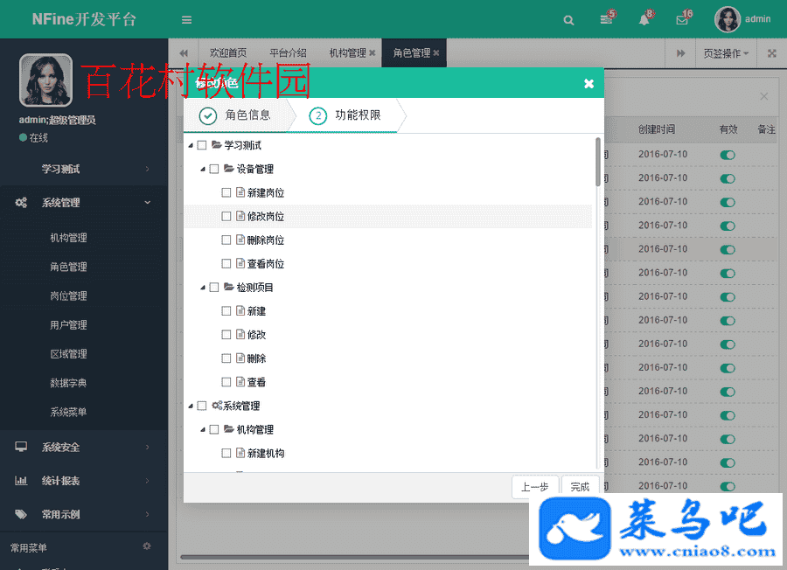Open the notifications bell icon
Image resolution: width=787 pixels, height=570 pixels.
pos(644,19)
